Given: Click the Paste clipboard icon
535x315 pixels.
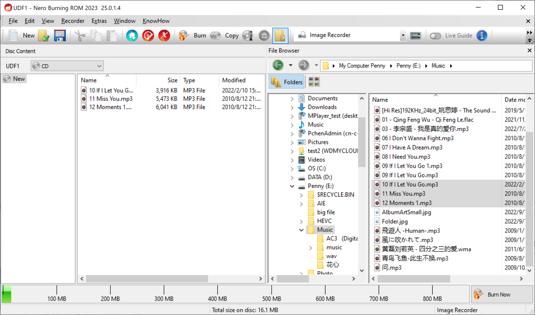Looking at the screenshot, I should pos(112,36).
